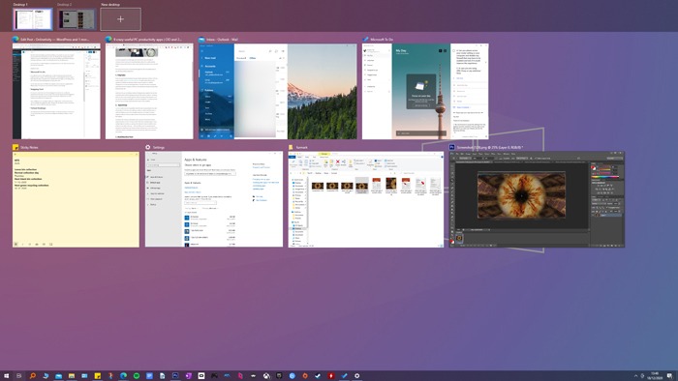Open the Windows Start menu
The height and width of the screenshot is (381, 678).
point(6,376)
